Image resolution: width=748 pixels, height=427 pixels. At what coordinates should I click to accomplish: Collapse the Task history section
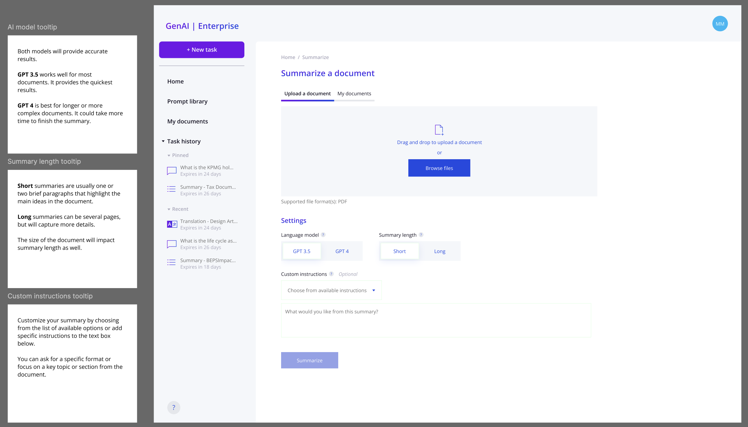[163, 141]
